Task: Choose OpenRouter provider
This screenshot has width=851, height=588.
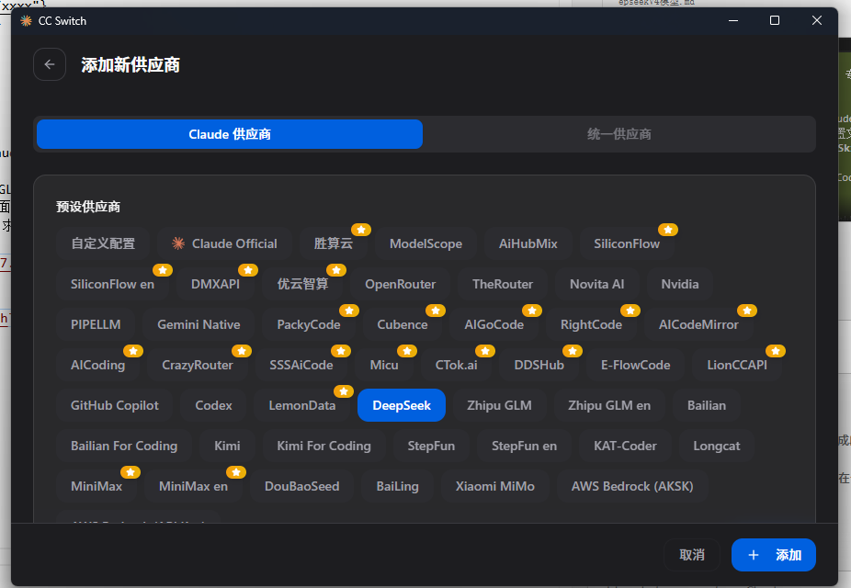Action: (400, 284)
